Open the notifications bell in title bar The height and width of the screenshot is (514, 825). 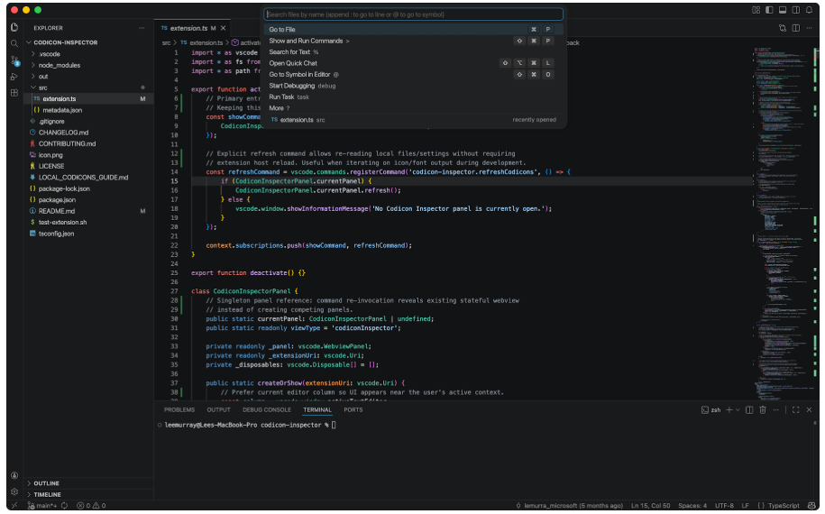click(x=809, y=10)
